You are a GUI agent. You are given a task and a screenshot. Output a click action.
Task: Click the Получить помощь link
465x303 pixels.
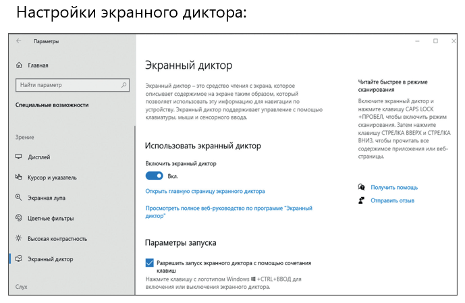[x=394, y=188]
